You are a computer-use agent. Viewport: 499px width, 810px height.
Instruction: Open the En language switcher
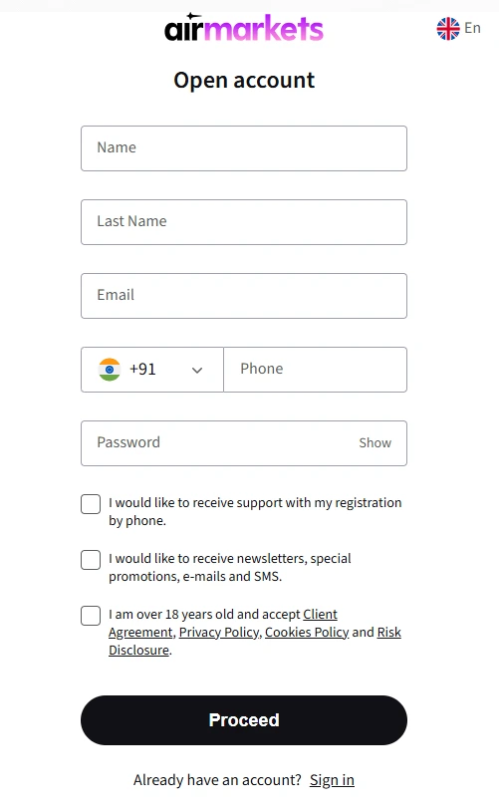[x=459, y=29]
